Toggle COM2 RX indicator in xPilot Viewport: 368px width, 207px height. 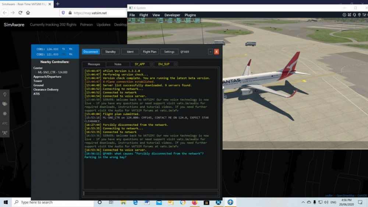(71, 54)
